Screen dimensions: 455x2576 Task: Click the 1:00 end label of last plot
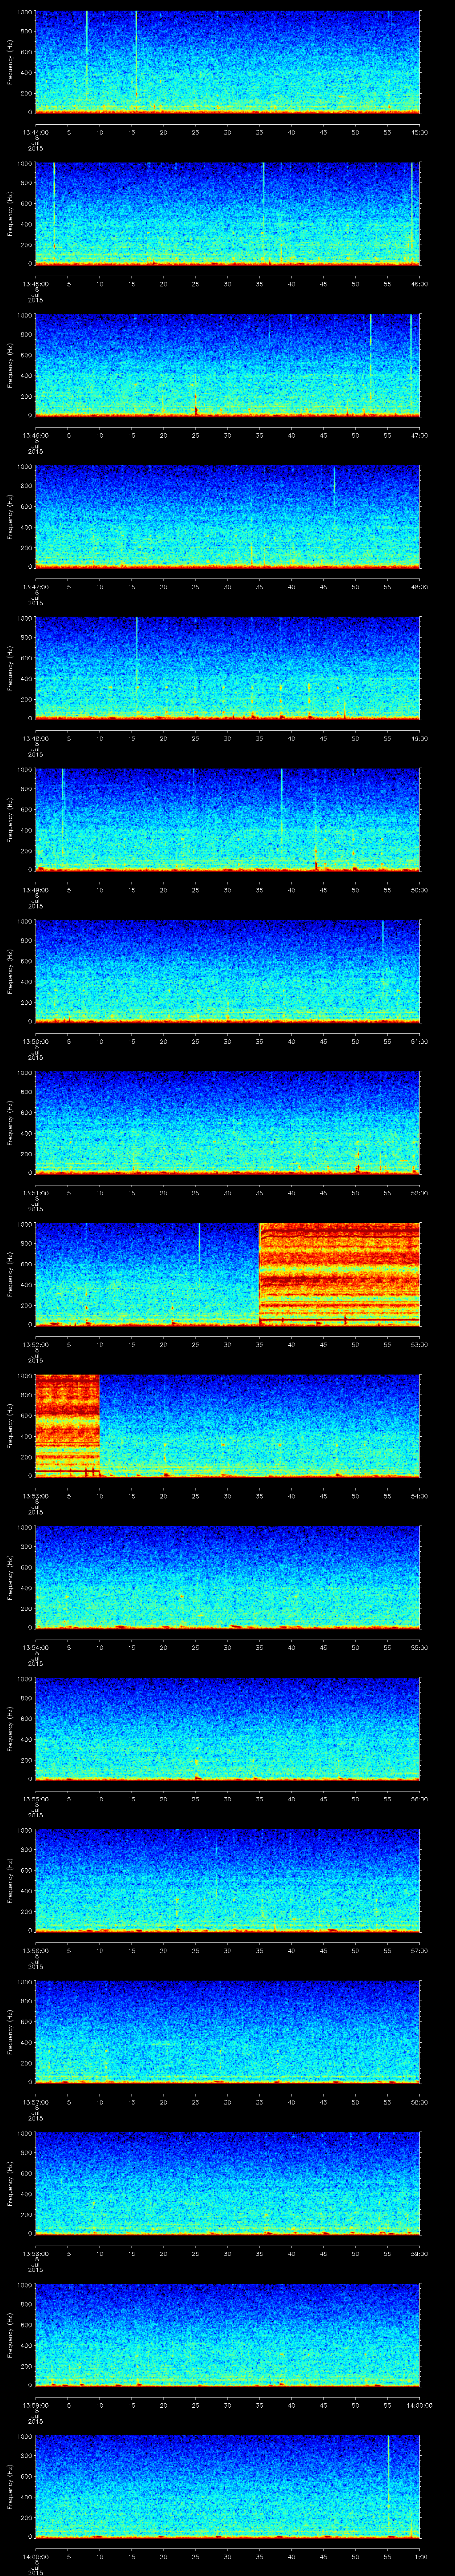tap(420, 2556)
